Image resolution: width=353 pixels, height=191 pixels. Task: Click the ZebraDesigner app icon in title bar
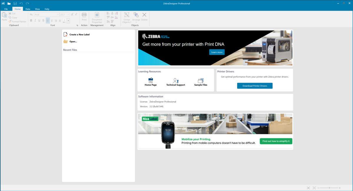pos(3,4)
